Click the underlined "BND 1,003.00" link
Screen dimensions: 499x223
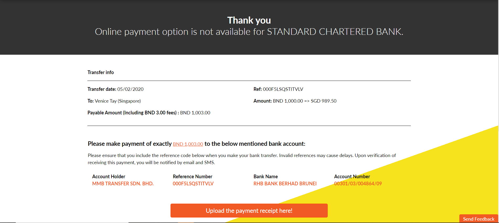(188, 144)
